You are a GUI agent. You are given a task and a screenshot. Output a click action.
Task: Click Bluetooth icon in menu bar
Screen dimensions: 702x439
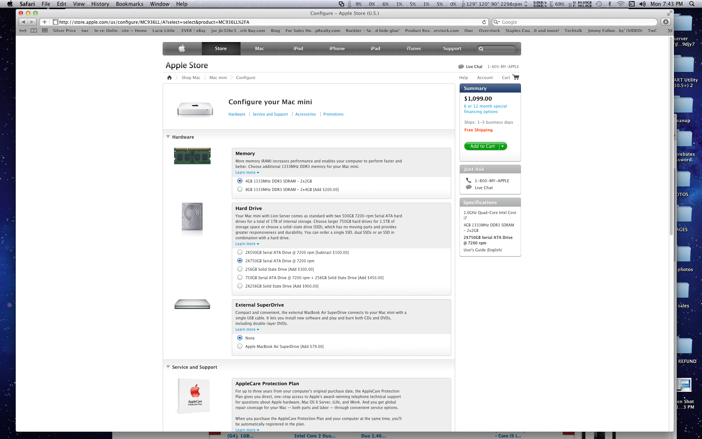click(609, 4)
